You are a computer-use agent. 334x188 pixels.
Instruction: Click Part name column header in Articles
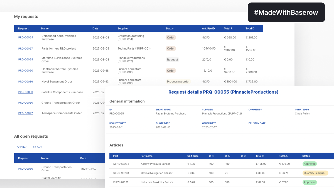tap(147, 156)
